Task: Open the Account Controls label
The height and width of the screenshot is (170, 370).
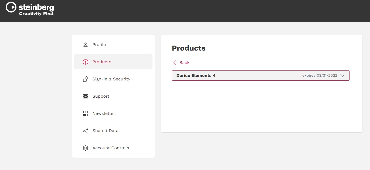Action: click(x=111, y=148)
